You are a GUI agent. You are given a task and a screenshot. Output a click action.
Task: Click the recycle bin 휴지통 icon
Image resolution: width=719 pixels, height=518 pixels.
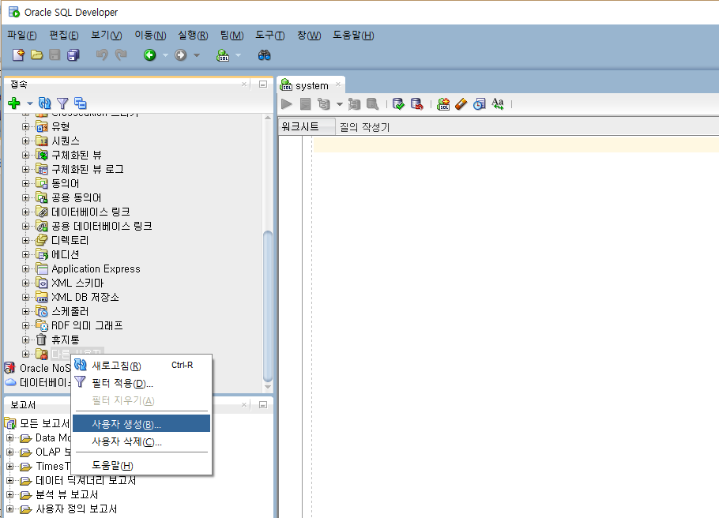(41, 340)
